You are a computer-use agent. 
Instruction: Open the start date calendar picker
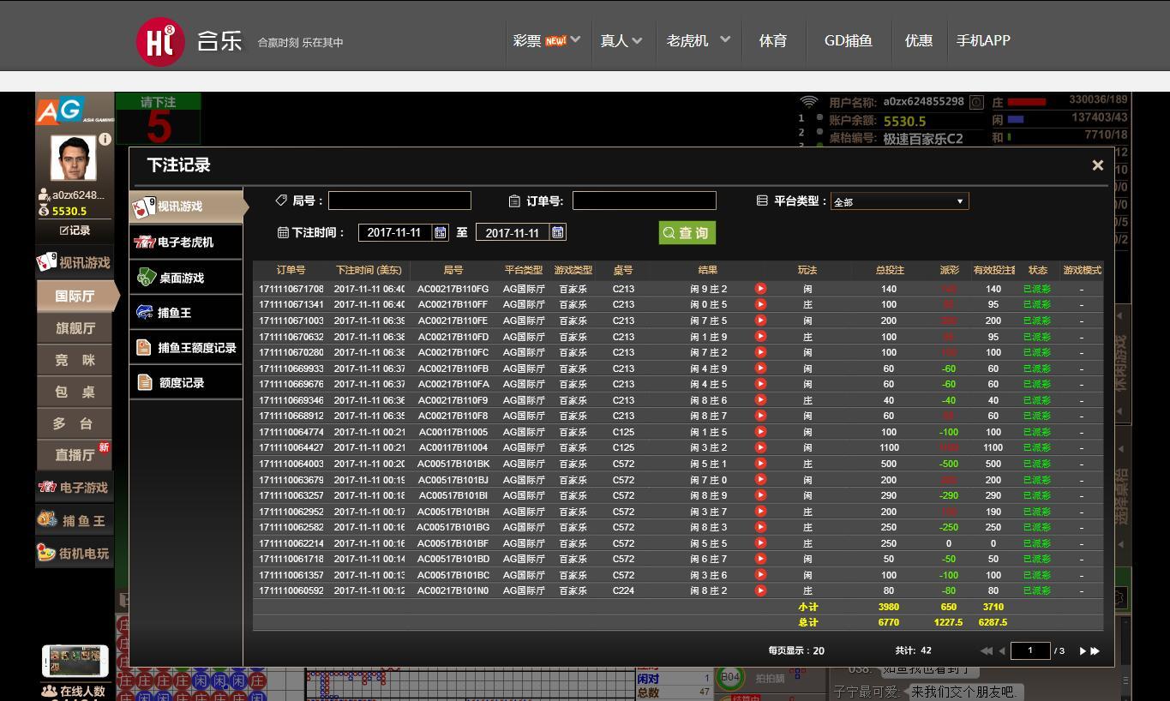pos(441,232)
